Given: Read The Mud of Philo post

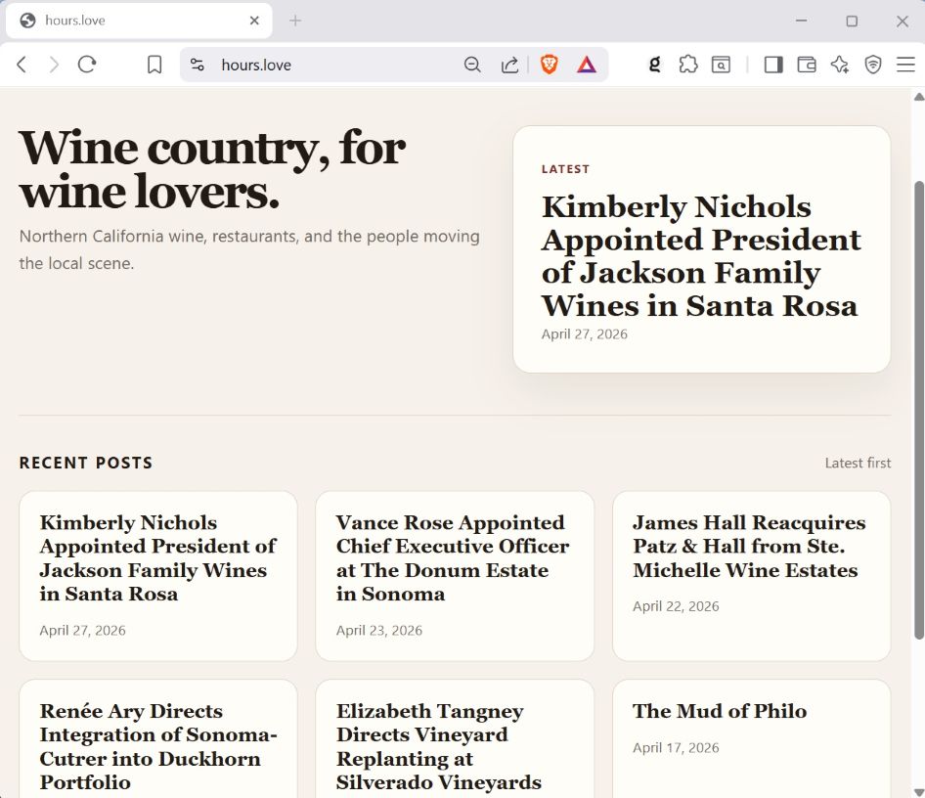Looking at the screenshot, I should point(720,712).
